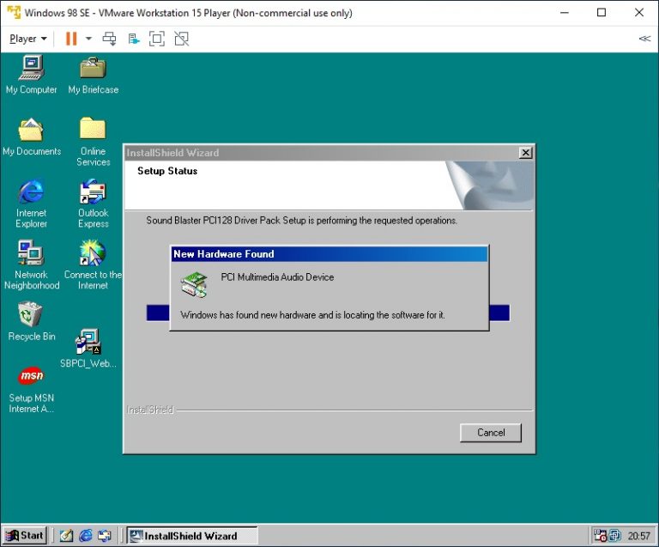This screenshot has height=547, width=659.
Task: Click the Task Scheduler tray icon
Action: tap(600, 536)
